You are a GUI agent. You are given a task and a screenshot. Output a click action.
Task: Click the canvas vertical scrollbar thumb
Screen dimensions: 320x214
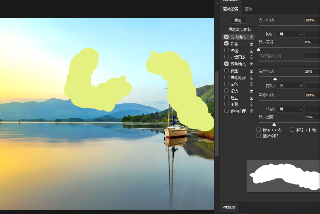point(217,114)
